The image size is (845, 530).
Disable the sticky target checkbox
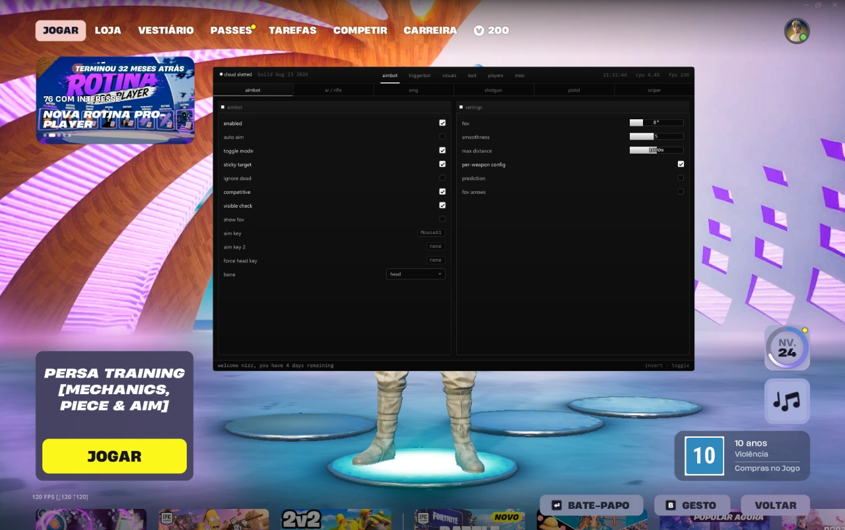(x=442, y=164)
